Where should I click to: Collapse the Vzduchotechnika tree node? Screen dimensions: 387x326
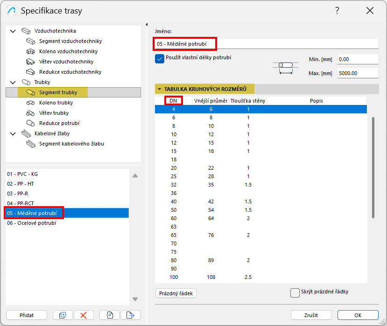tap(13, 31)
